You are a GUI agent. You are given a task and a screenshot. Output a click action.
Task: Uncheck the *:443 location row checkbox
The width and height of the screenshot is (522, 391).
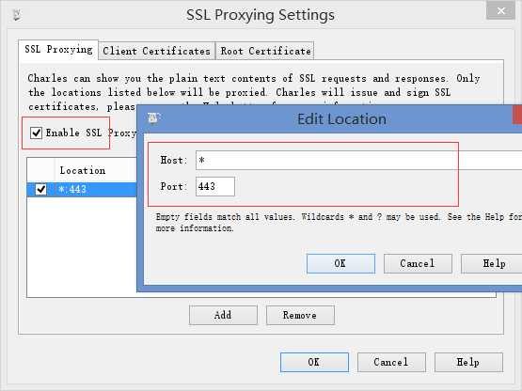pos(41,189)
